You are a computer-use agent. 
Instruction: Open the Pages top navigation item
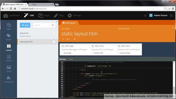44,15
